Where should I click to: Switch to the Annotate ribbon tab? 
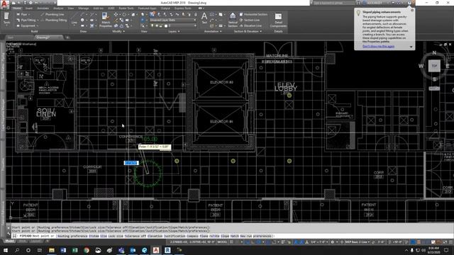point(43,8)
